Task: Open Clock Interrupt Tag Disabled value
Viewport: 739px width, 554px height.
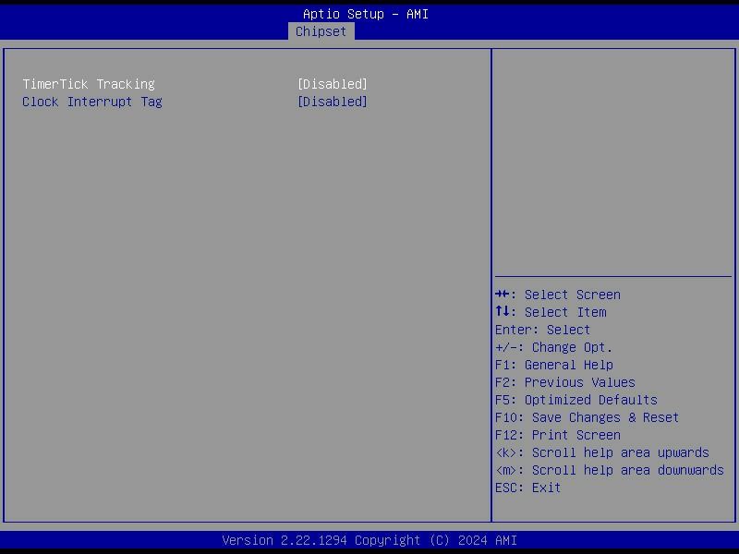Action: [333, 102]
